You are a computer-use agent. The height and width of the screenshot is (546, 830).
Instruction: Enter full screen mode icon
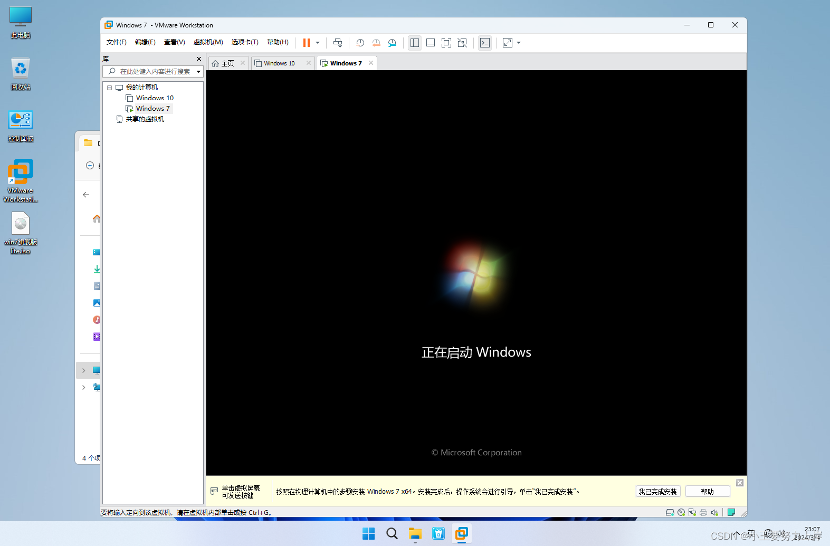pyautogui.click(x=446, y=43)
